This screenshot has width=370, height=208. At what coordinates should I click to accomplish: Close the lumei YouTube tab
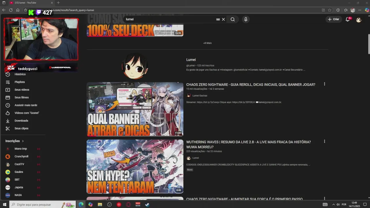(52, 3)
